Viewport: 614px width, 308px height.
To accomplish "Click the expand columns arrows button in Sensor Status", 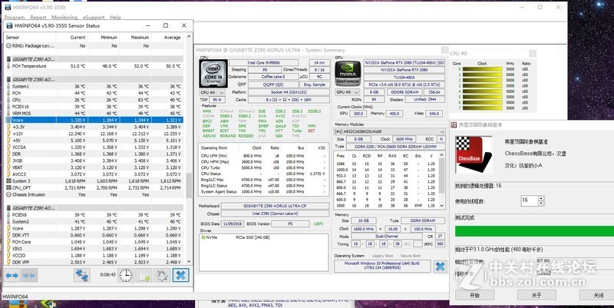I will tap(12, 276).
